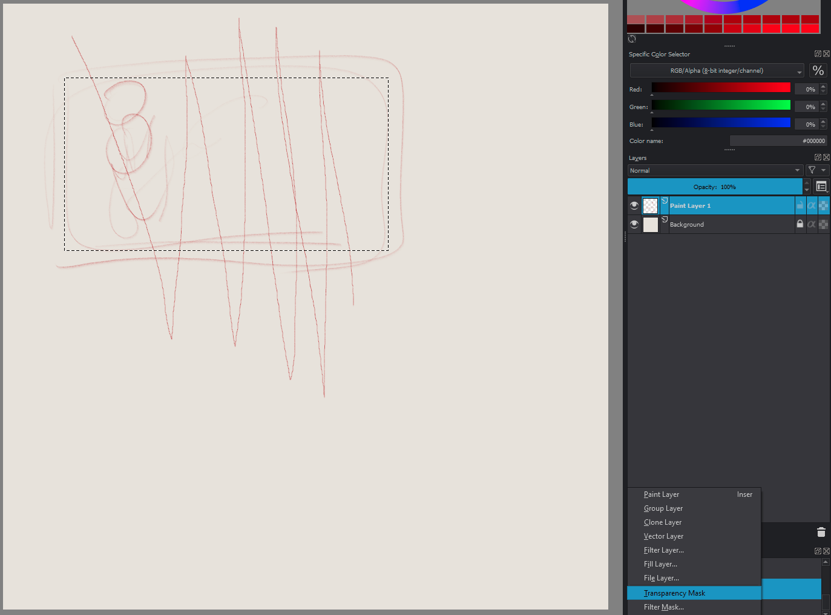Choose File Layer... from the menu
This screenshot has width=831, height=615.
pos(694,578)
